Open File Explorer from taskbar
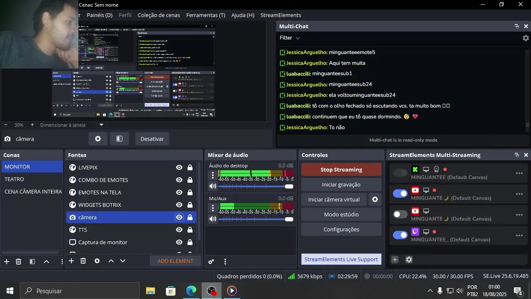 pyautogui.click(x=150, y=291)
